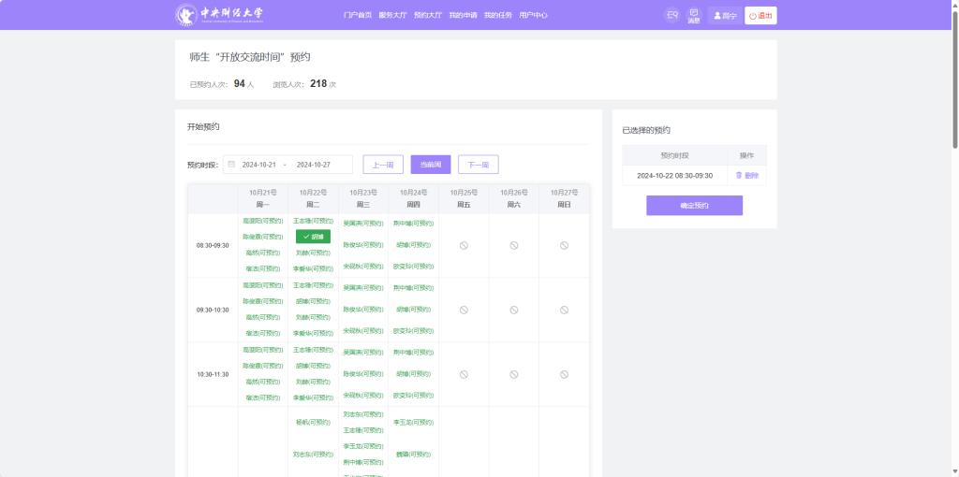The height and width of the screenshot is (477, 959).
Task: Click the university logo in the header
Action: pyautogui.click(x=219, y=15)
